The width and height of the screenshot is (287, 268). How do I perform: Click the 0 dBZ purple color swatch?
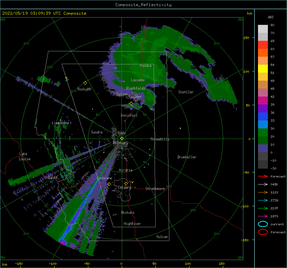pos(263,148)
